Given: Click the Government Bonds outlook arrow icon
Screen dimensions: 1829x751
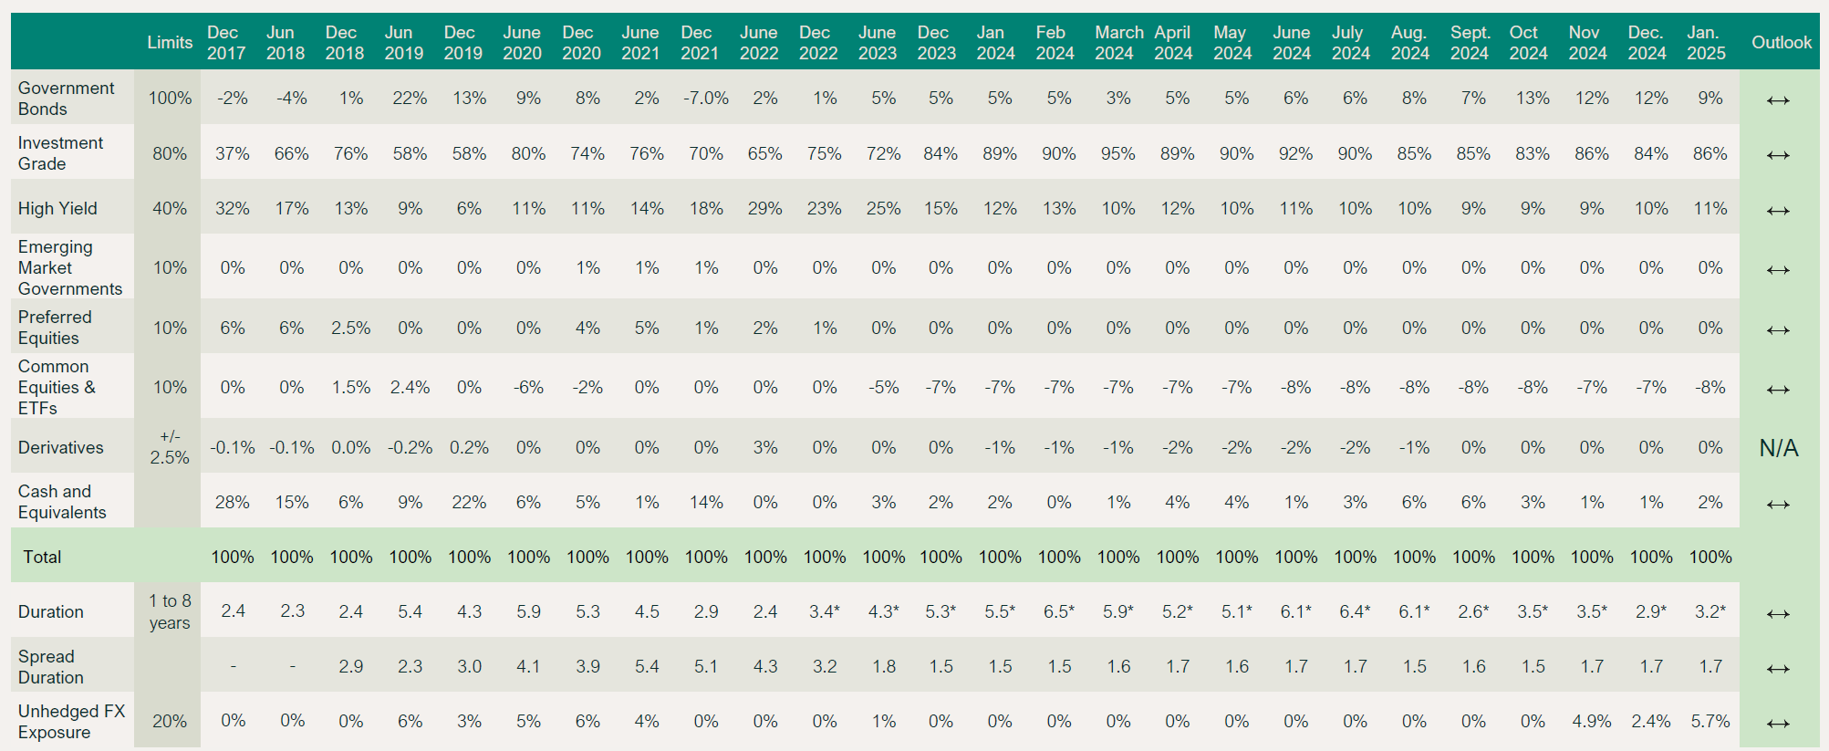Looking at the screenshot, I should [x=1778, y=100].
